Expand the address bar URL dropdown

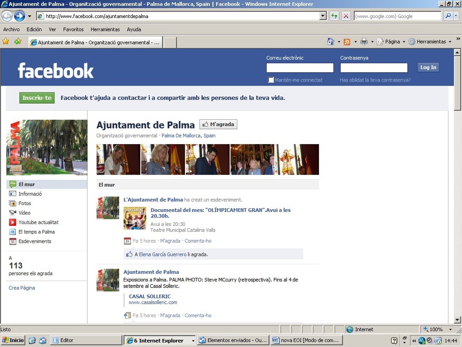pyautogui.click(x=323, y=16)
